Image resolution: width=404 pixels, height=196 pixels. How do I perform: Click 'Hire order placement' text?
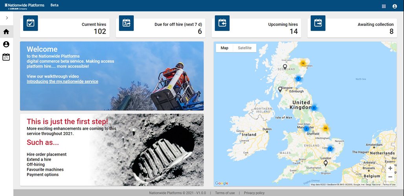(x=47, y=154)
